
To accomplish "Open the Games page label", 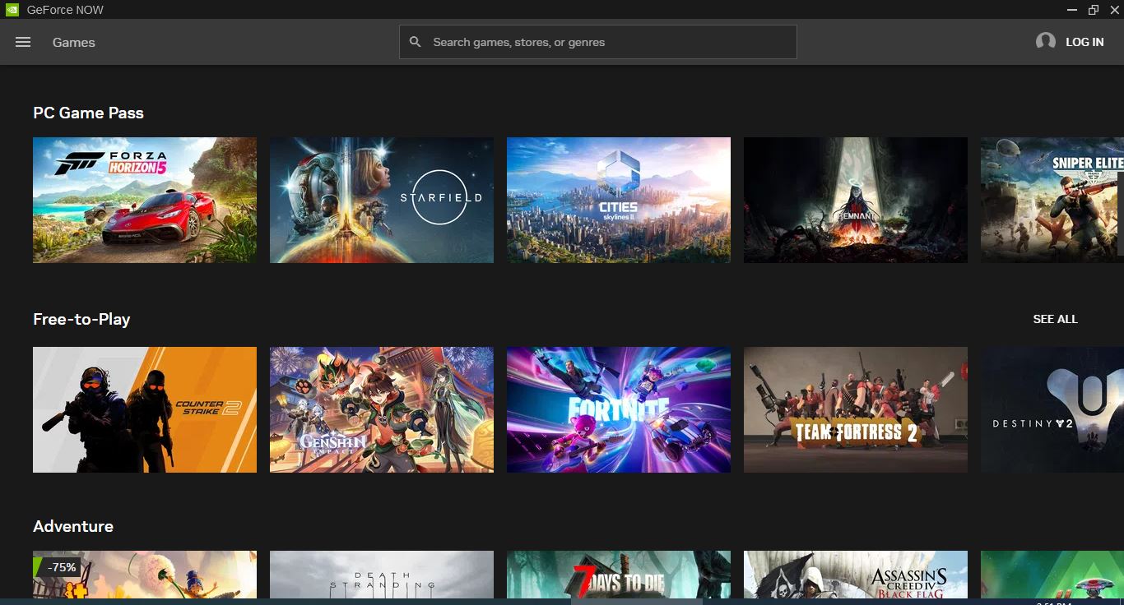I will coord(74,42).
